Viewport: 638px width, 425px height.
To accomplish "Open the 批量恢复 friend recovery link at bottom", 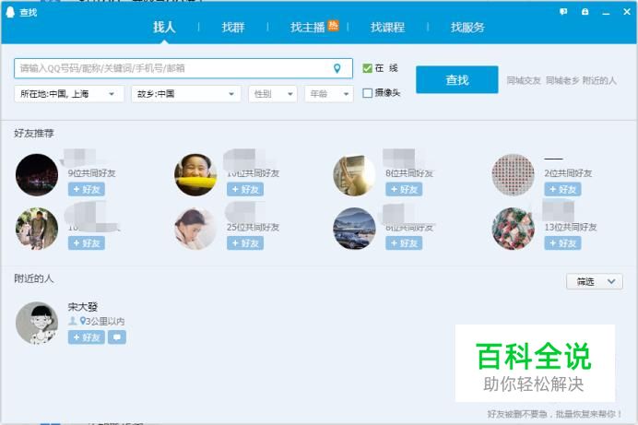I will 554,414.
